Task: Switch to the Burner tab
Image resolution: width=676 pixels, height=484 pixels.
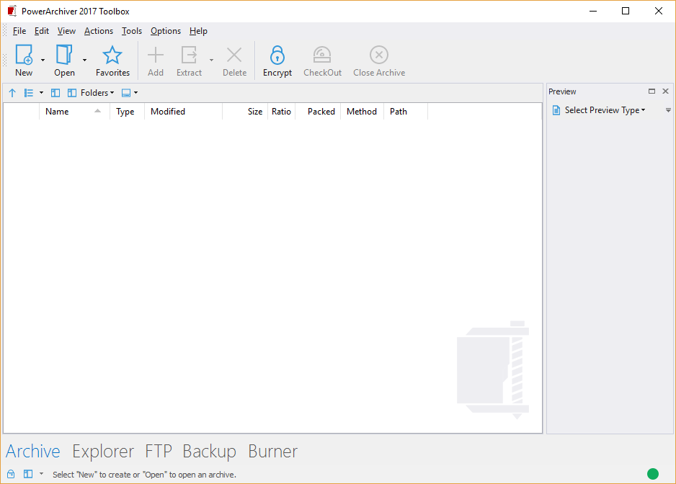Action: (273, 452)
